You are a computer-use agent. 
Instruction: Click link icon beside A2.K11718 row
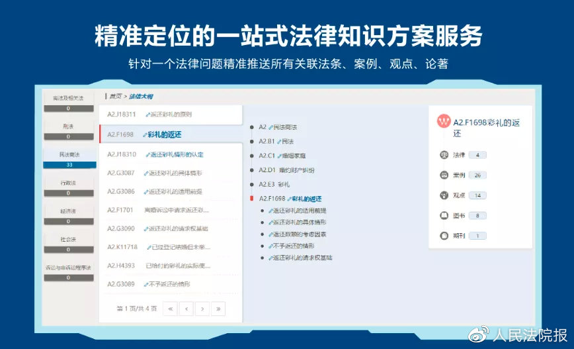(x=149, y=248)
